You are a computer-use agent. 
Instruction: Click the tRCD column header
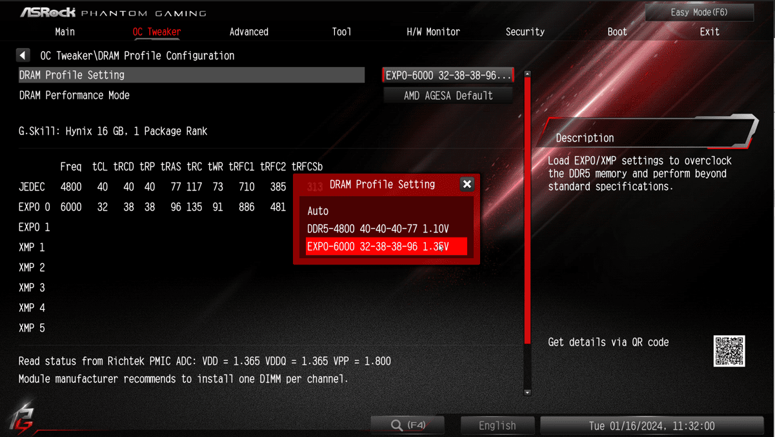click(x=123, y=167)
